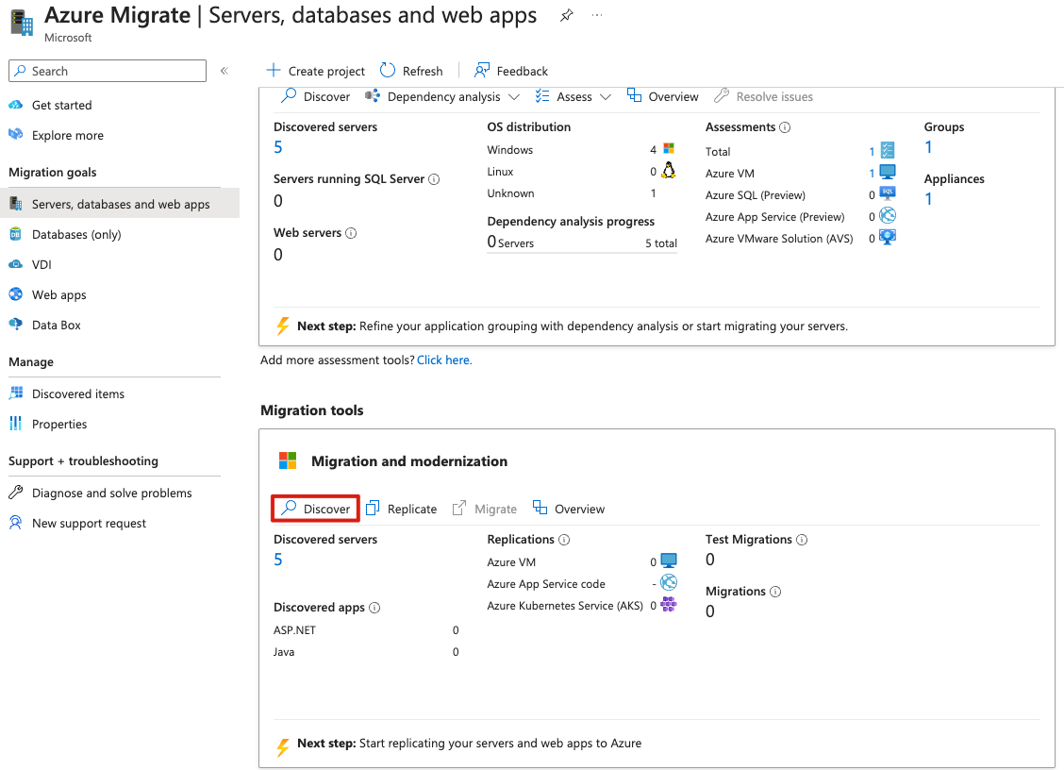Select Web apps migration goal
The image size is (1064, 770).
pos(59,294)
